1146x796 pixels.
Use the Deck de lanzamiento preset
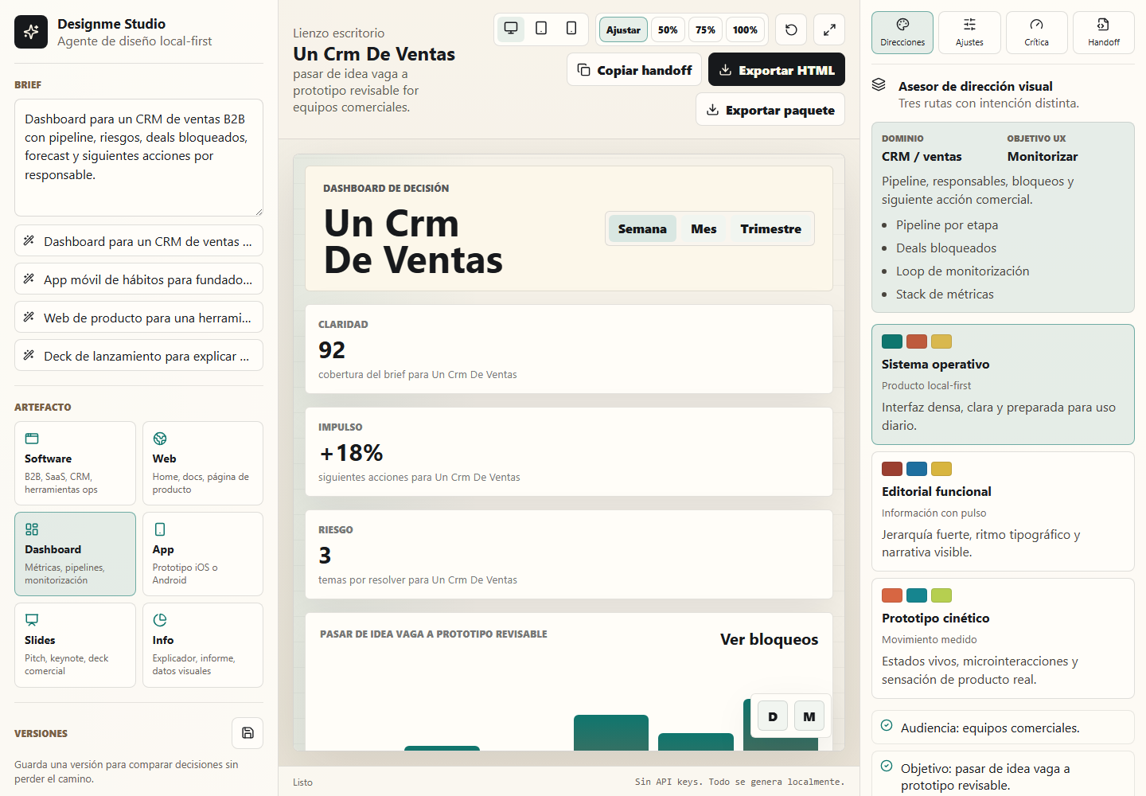(x=138, y=356)
